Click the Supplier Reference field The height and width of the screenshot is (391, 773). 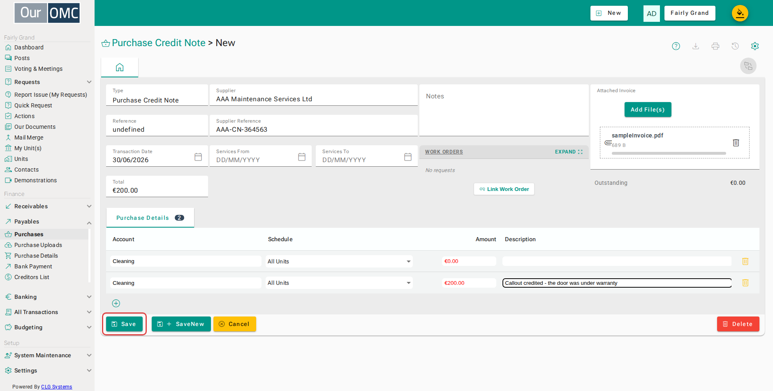314,126
